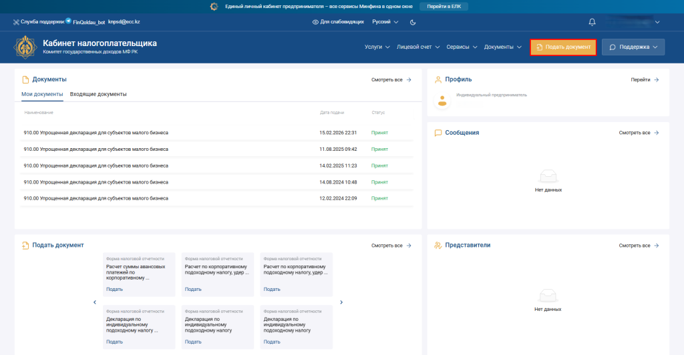Click the Telegram FinQoldau_bot icon
This screenshot has height=355, width=684.
point(69,22)
